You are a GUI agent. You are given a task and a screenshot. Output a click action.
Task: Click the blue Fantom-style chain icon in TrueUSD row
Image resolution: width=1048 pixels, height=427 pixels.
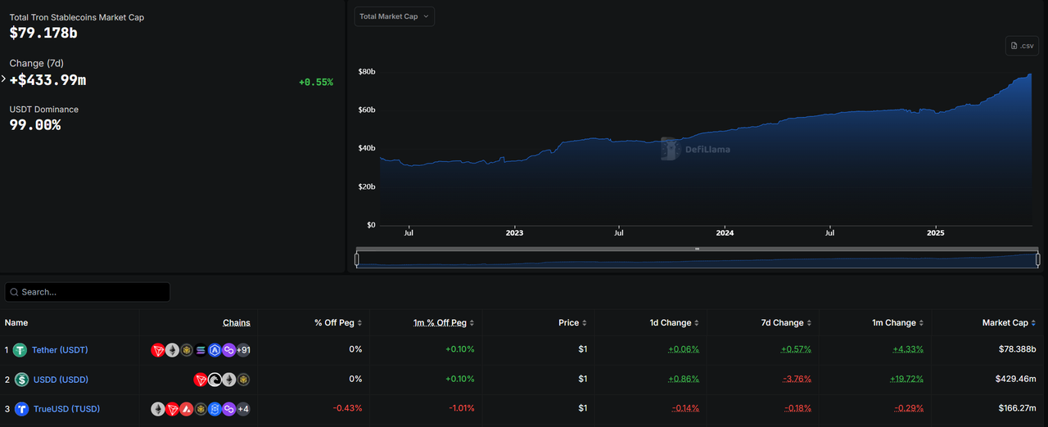click(x=215, y=409)
